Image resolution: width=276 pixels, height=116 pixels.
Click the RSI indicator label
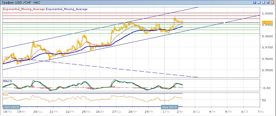(6, 95)
